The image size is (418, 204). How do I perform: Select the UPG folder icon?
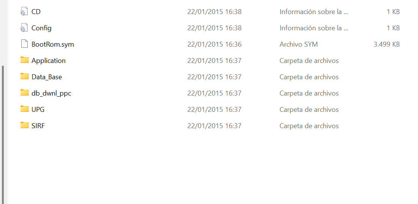[25, 109]
